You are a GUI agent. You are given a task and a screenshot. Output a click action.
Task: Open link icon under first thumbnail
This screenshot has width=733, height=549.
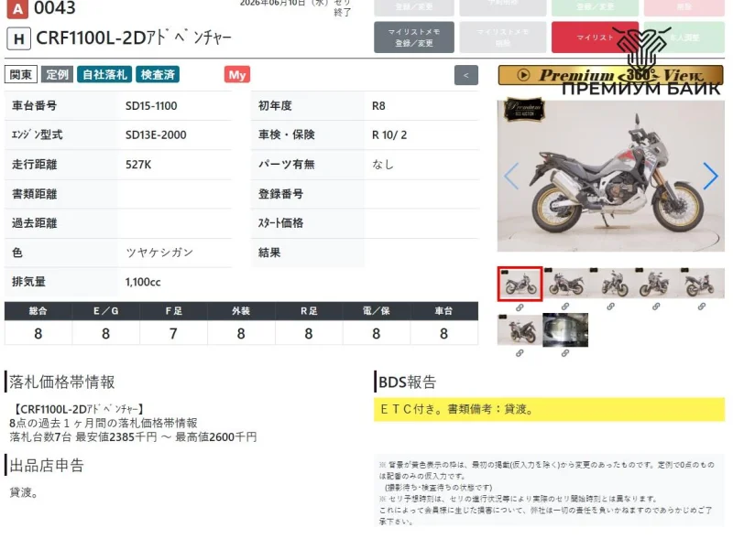(520, 307)
